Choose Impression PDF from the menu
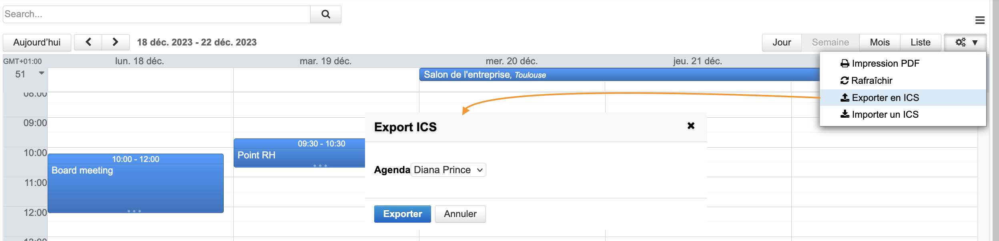Screen dimensions: 999x241 pyautogui.click(x=885, y=63)
